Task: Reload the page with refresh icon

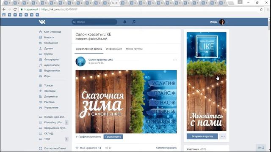Action: 15,9
